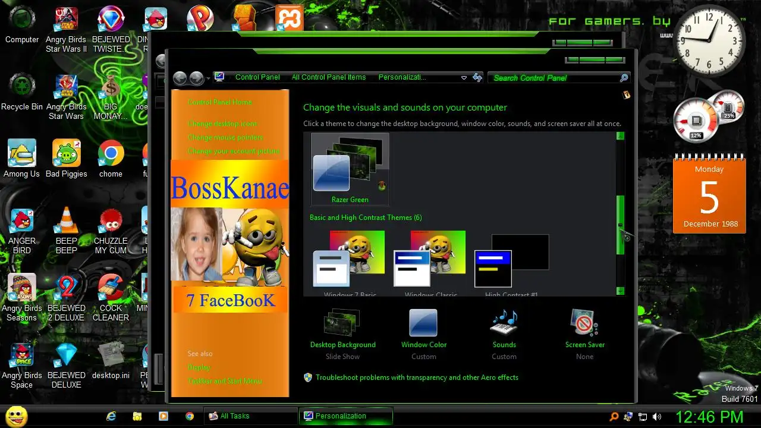
Task: Go back with the Back arrow button
Action: click(180, 78)
